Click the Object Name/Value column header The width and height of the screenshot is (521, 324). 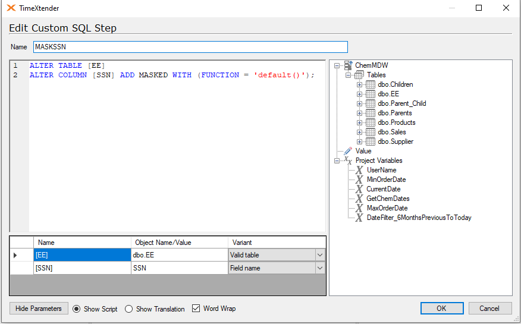(180, 243)
